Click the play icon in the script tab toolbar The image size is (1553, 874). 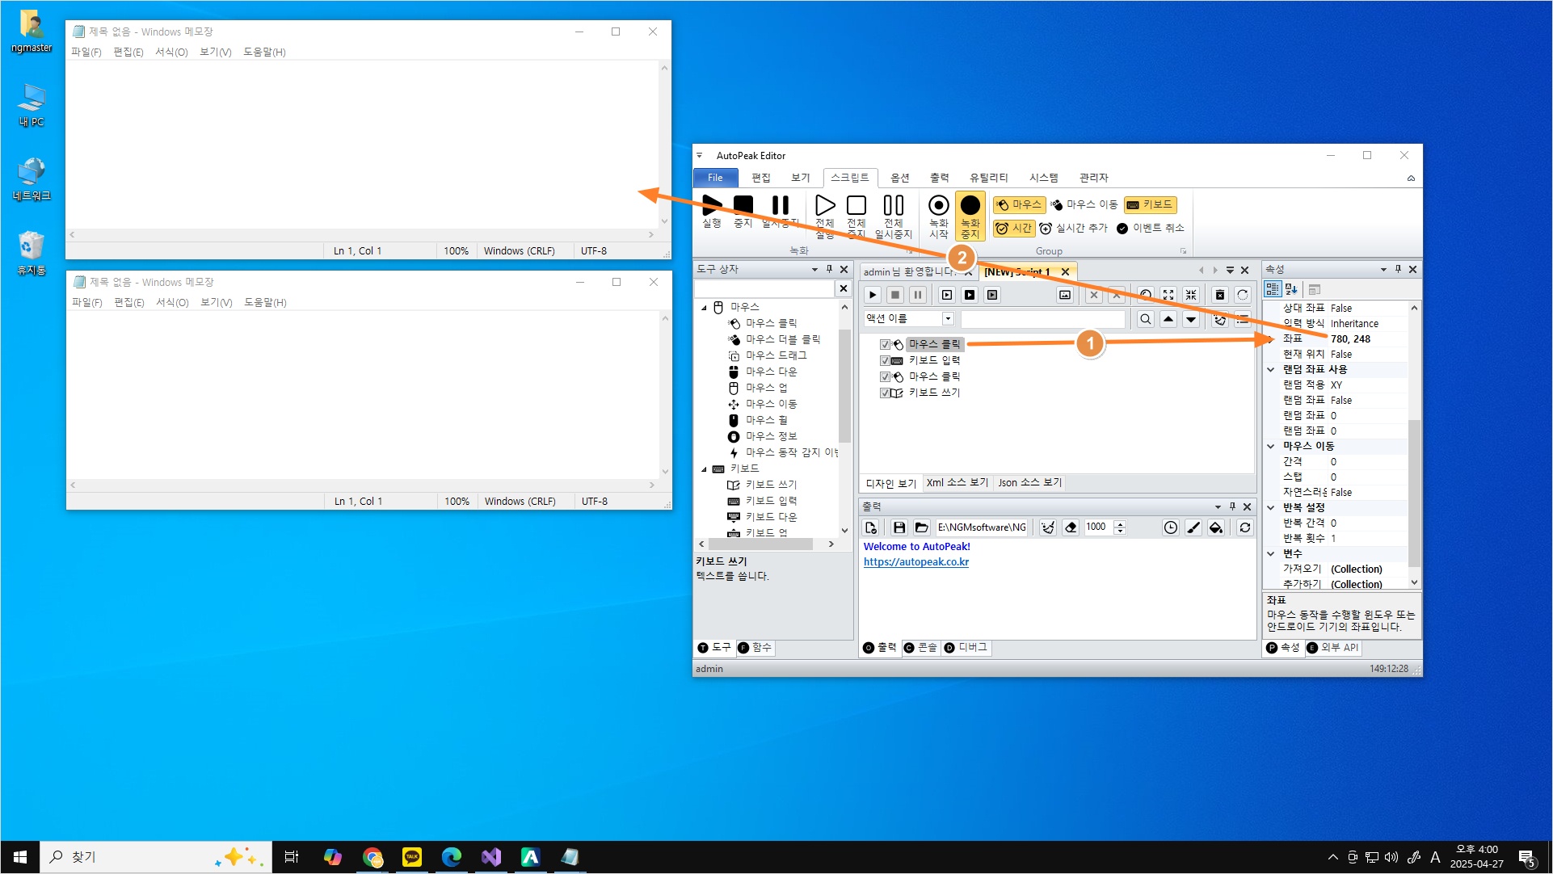873,295
